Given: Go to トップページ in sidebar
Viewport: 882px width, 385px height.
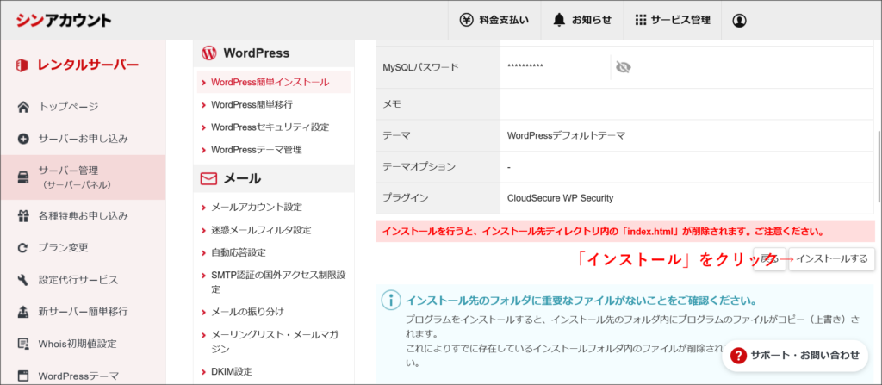Looking at the screenshot, I should pyautogui.click(x=68, y=107).
